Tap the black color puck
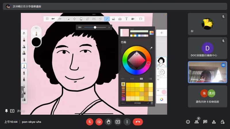The height and width of the screenshot is (129, 230). pos(36,42)
